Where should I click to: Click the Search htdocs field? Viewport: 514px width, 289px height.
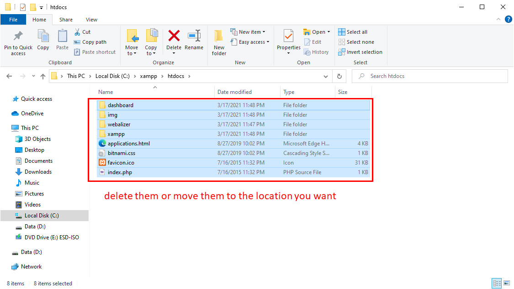point(430,76)
